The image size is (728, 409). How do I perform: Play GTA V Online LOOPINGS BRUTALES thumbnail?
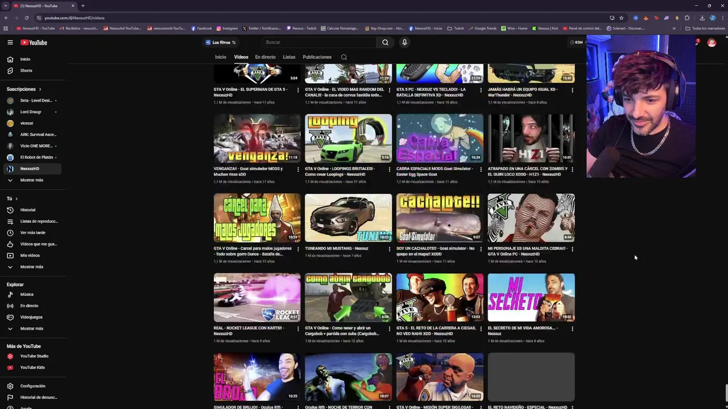[348, 138]
